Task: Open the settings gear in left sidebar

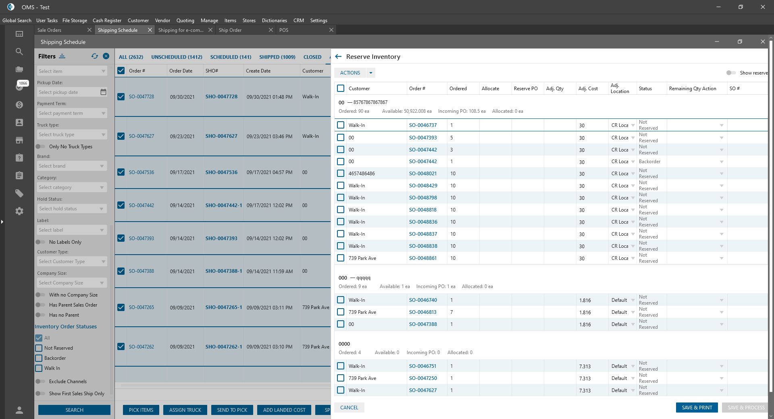Action: click(x=19, y=211)
